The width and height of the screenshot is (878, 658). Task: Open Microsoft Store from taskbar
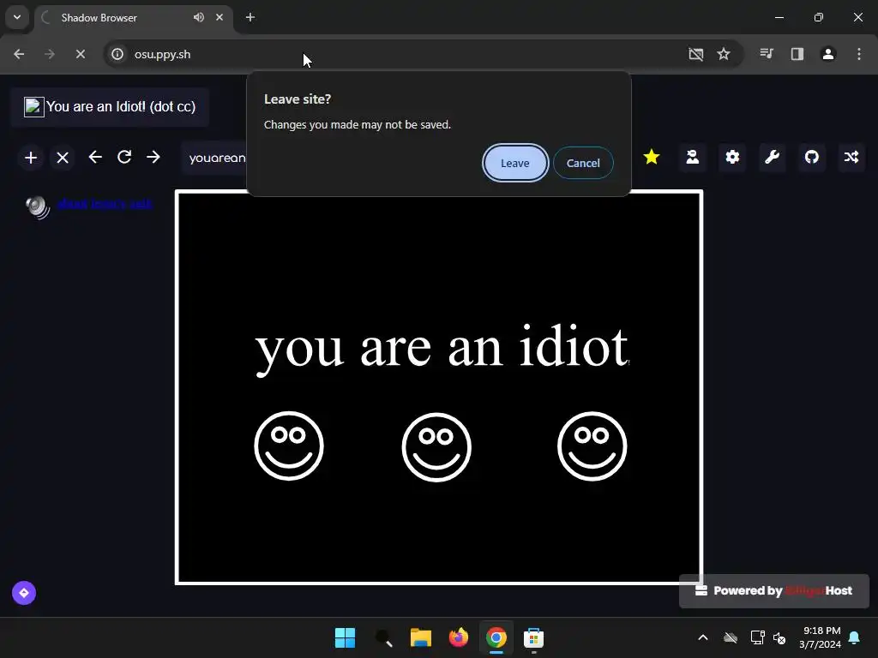click(533, 637)
